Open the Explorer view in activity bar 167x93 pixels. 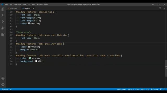[3, 9]
